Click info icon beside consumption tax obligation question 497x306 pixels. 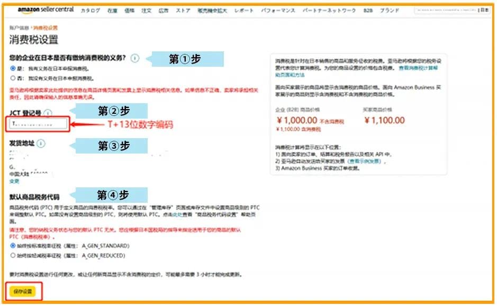[x=134, y=58]
